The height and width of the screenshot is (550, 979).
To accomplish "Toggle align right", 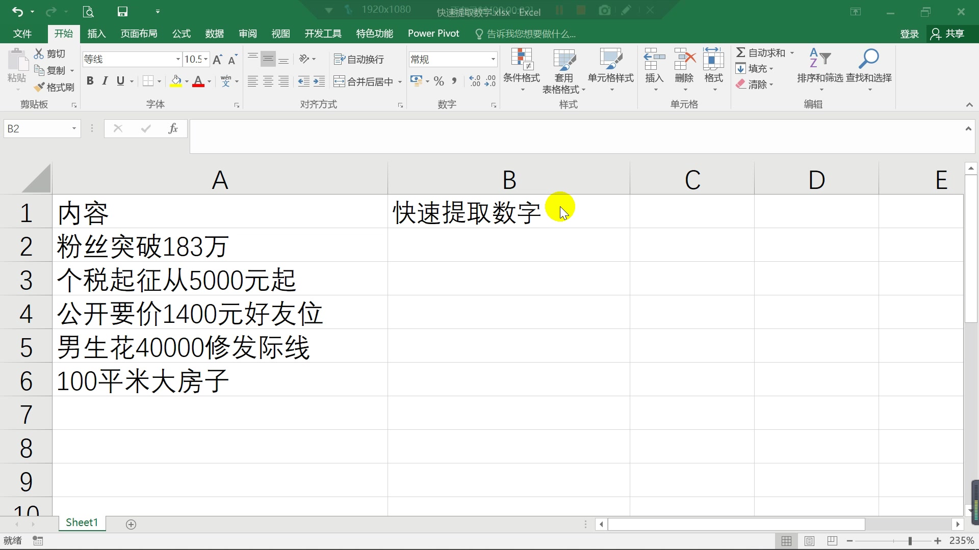I will [284, 81].
